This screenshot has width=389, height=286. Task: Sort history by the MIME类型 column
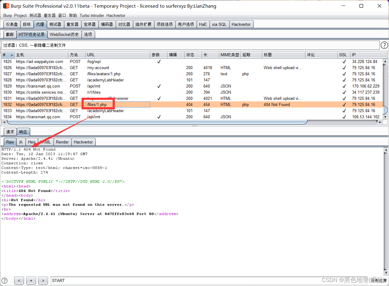230,55
